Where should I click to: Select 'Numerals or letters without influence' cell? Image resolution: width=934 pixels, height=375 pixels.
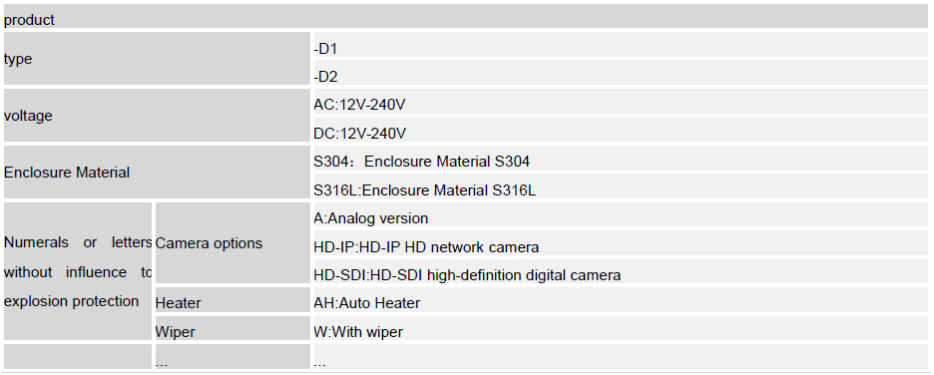[78, 271]
